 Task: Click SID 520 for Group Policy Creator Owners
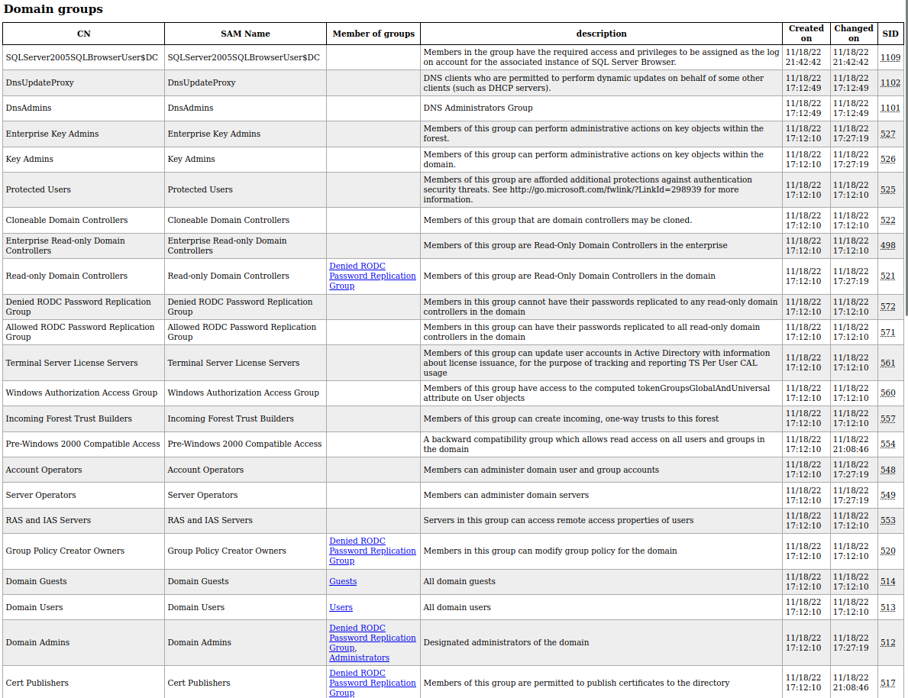(887, 551)
